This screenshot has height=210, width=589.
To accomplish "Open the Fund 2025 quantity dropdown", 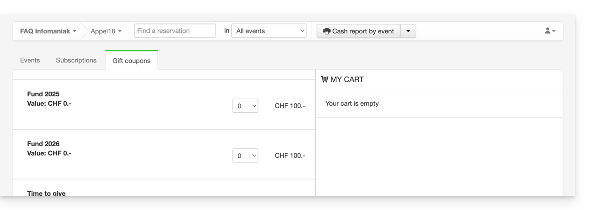I will pyautogui.click(x=245, y=106).
